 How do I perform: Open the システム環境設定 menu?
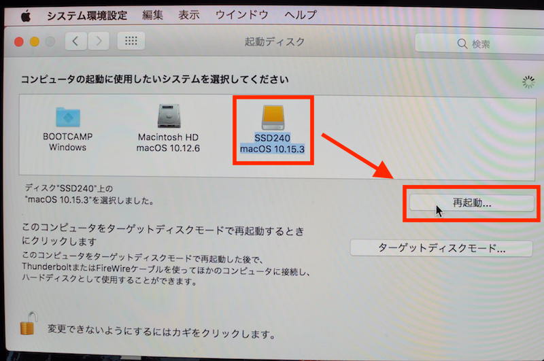87,15
